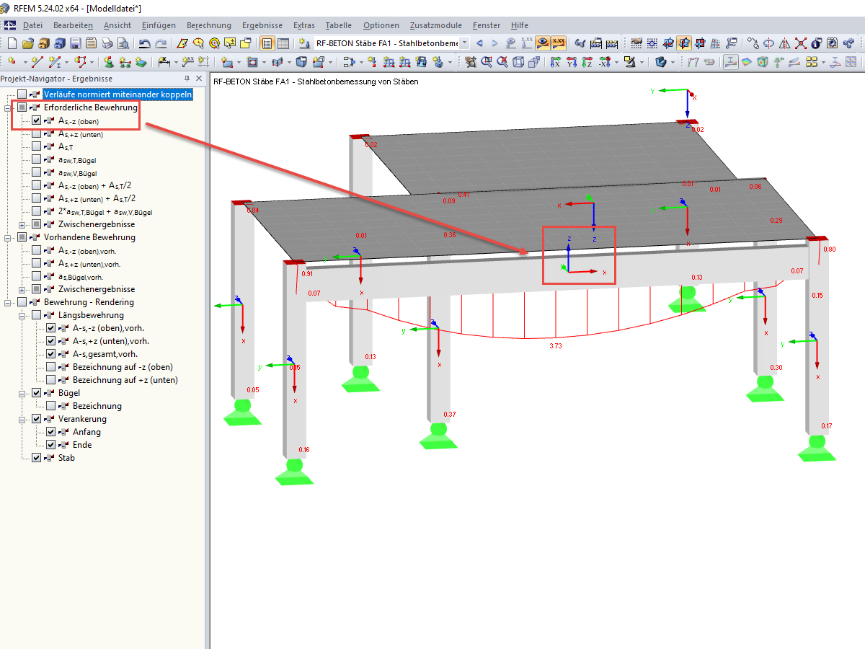Open the Berechnung menu

point(209,25)
